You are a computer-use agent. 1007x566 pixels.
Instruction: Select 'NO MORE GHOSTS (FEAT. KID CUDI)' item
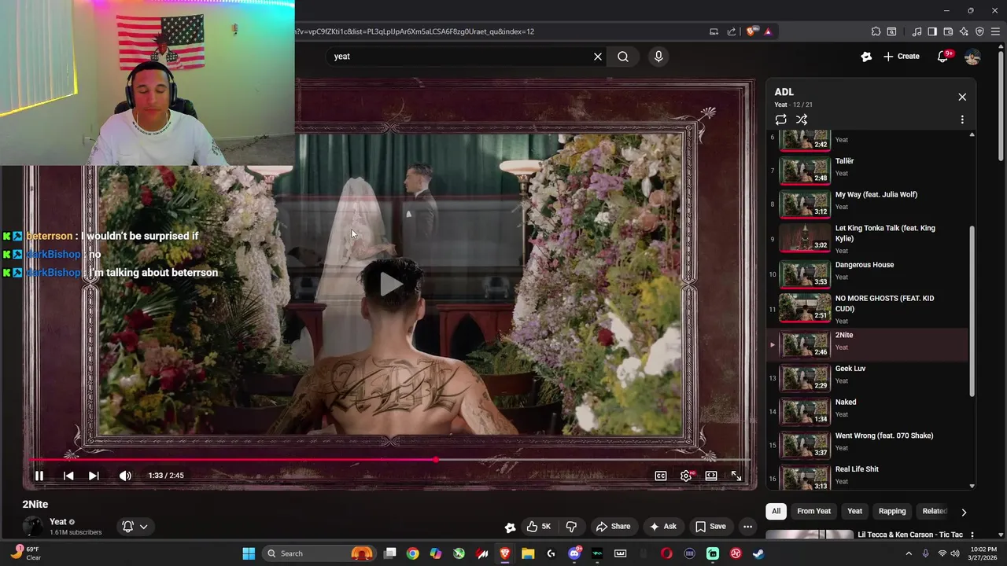coord(867,309)
